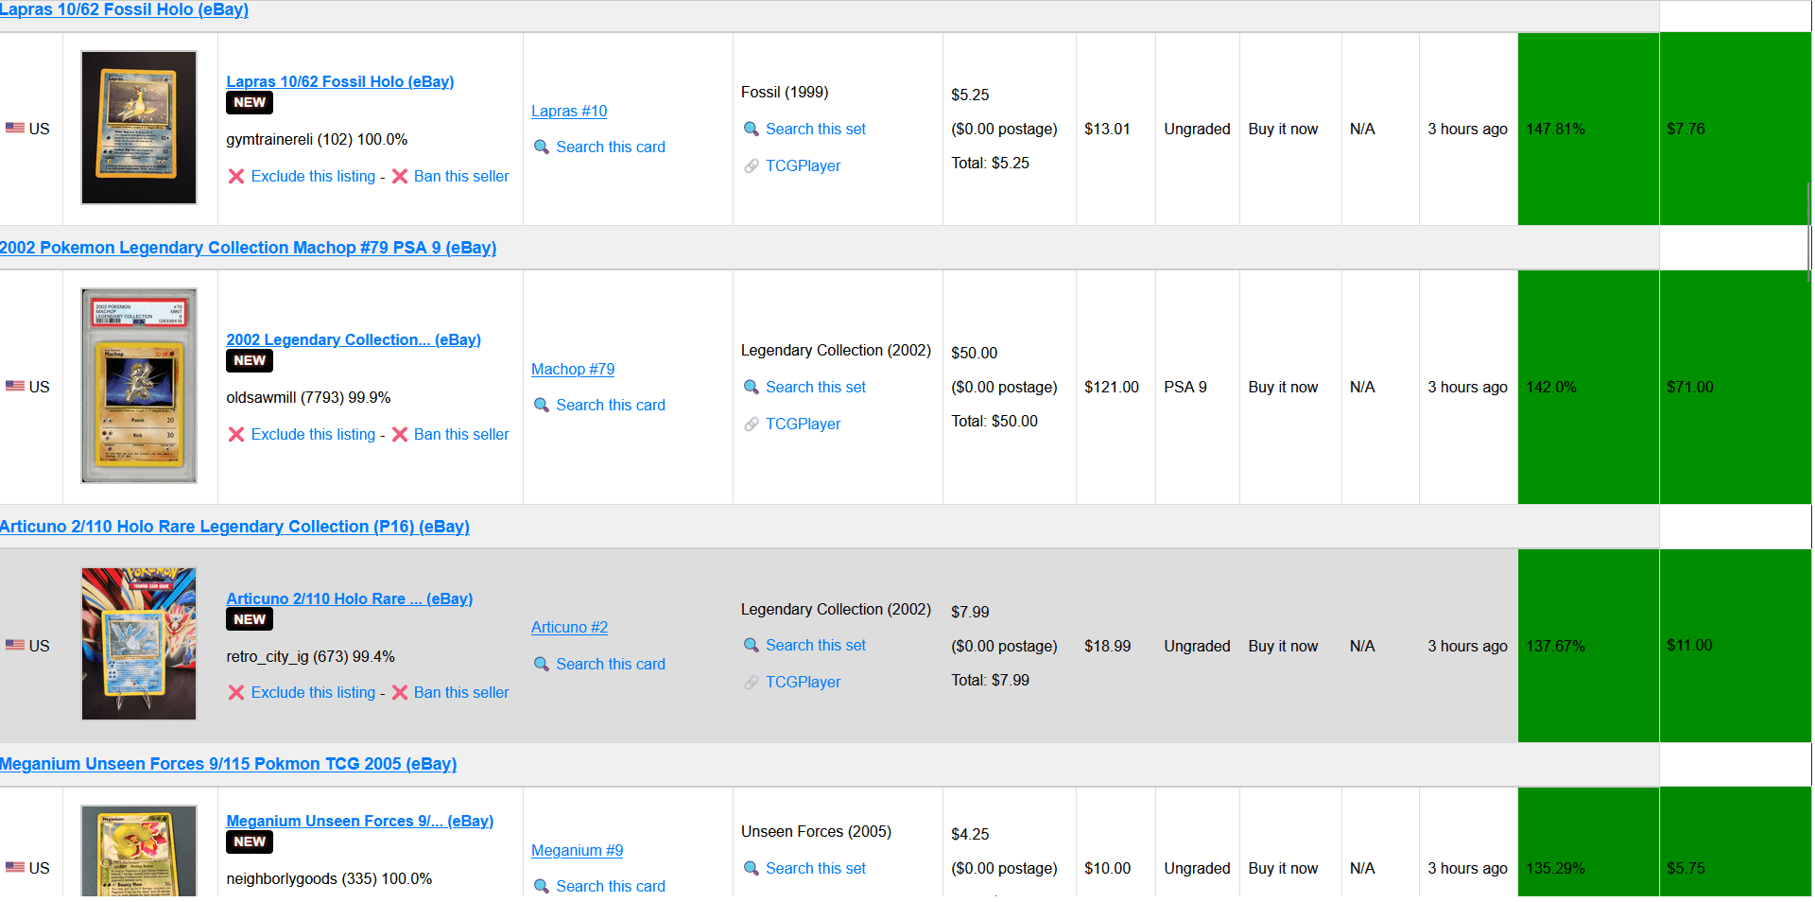The width and height of the screenshot is (1815, 902).
Task: Open the "Machop #79" card link
Action: 572,369
